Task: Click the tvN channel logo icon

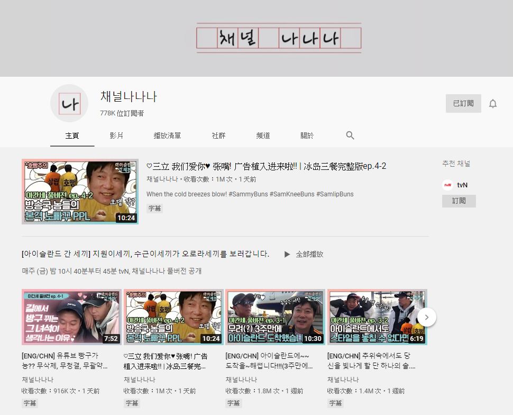Action: [x=447, y=185]
